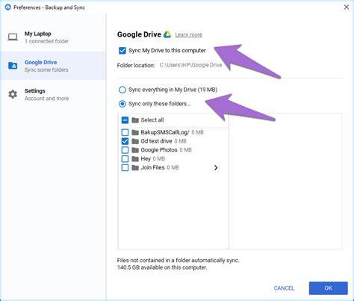Open the Learn more link

(x=189, y=34)
